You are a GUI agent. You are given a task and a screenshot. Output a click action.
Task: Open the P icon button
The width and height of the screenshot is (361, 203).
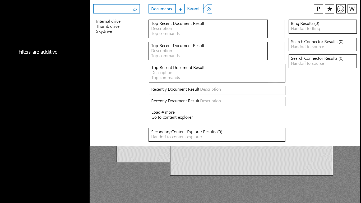[318, 9]
